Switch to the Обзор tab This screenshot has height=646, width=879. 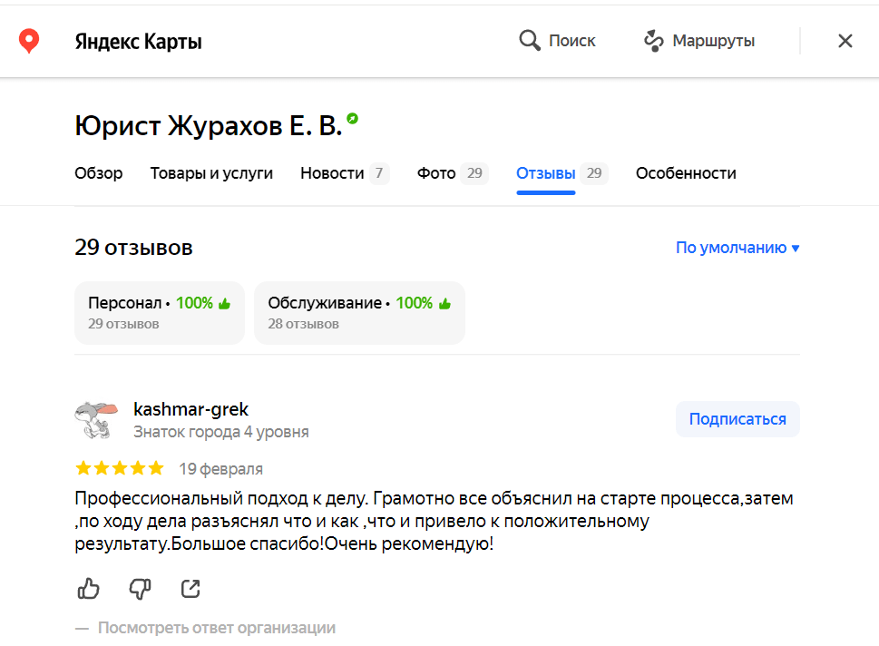(x=99, y=173)
